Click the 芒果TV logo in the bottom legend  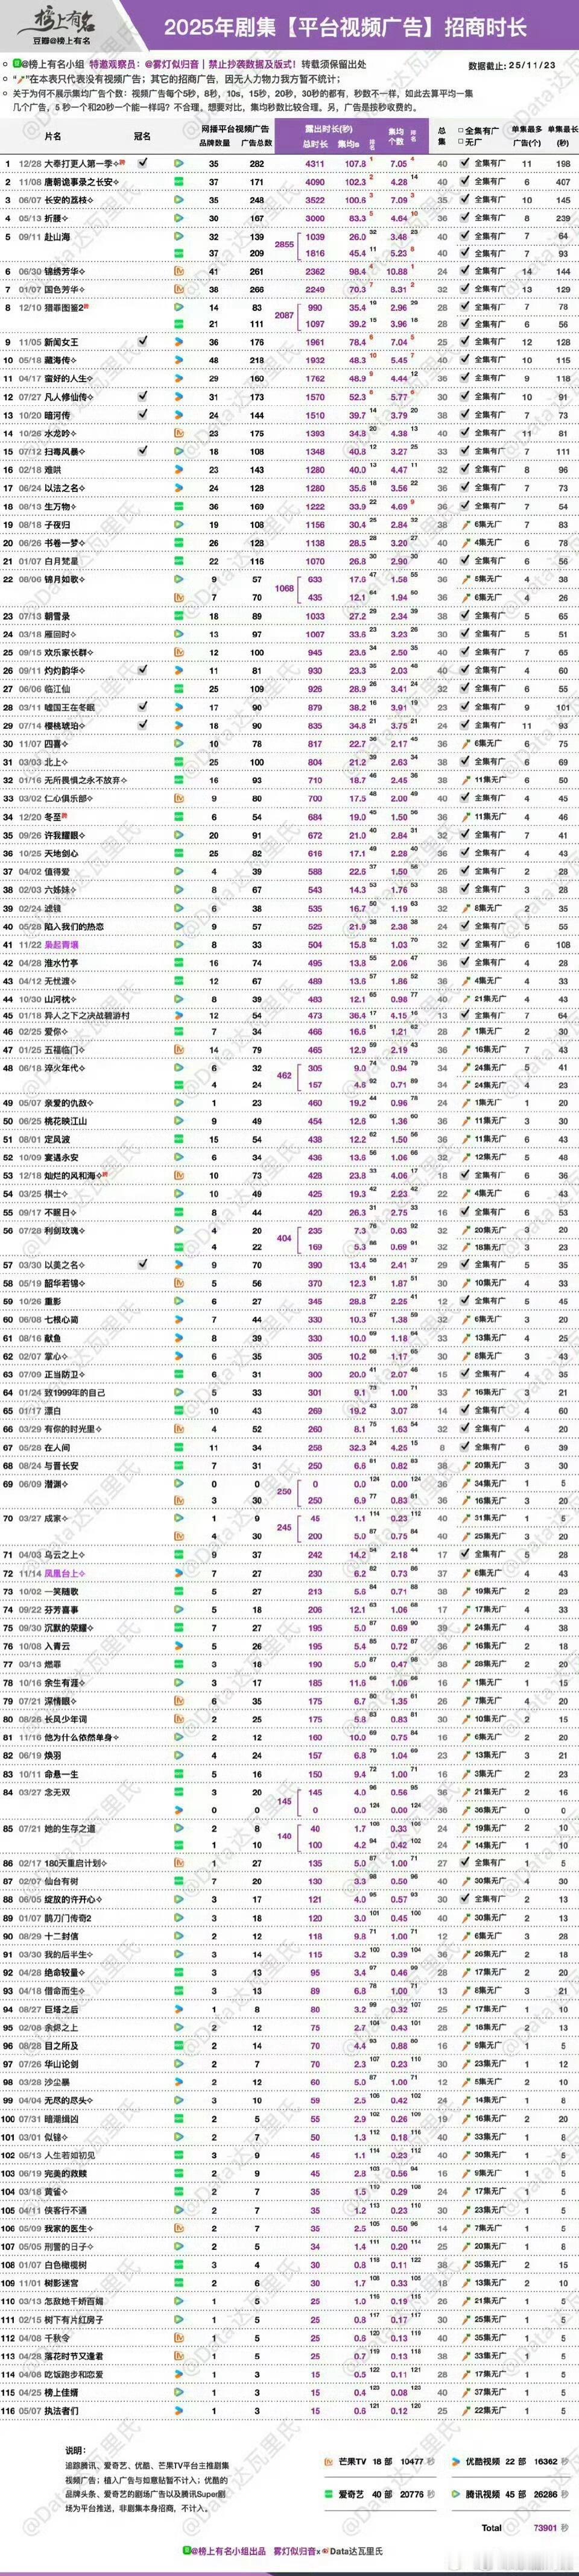click(329, 2462)
